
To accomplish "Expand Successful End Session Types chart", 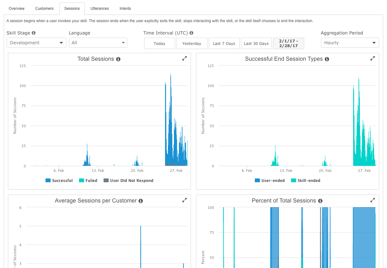I will (x=373, y=58).
